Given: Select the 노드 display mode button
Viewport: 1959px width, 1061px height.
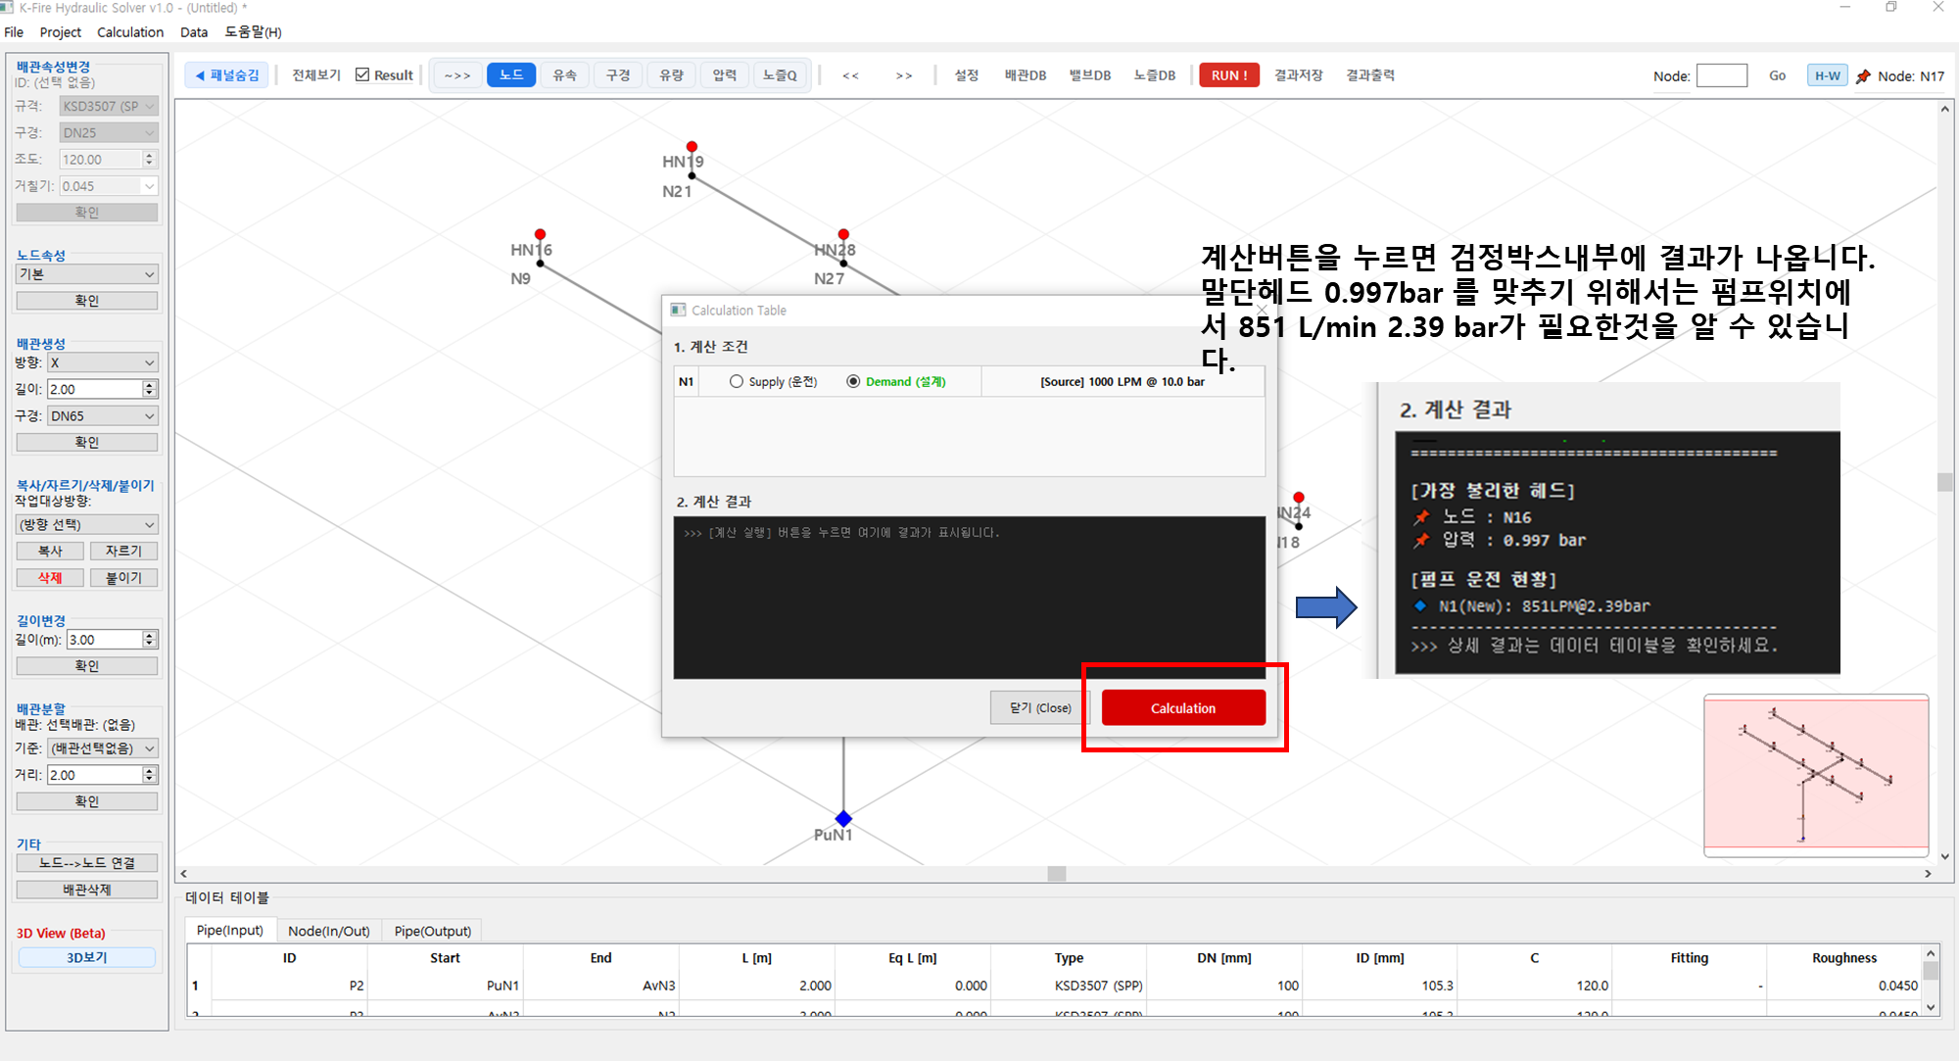Looking at the screenshot, I should pos(510,75).
